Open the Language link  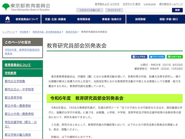pos(150,4)
